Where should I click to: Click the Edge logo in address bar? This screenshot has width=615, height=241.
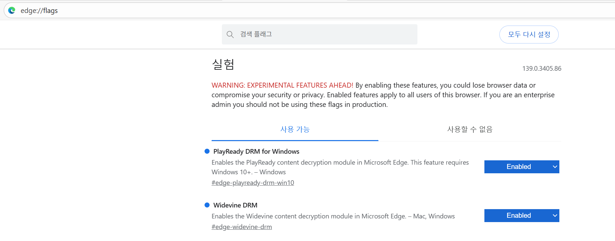[12, 11]
